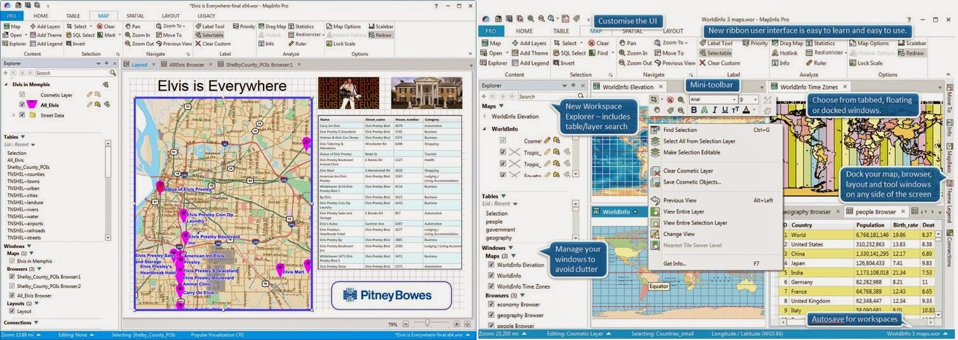Click the Selectable button in the right window
The image size is (958, 340).
tap(715, 53)
